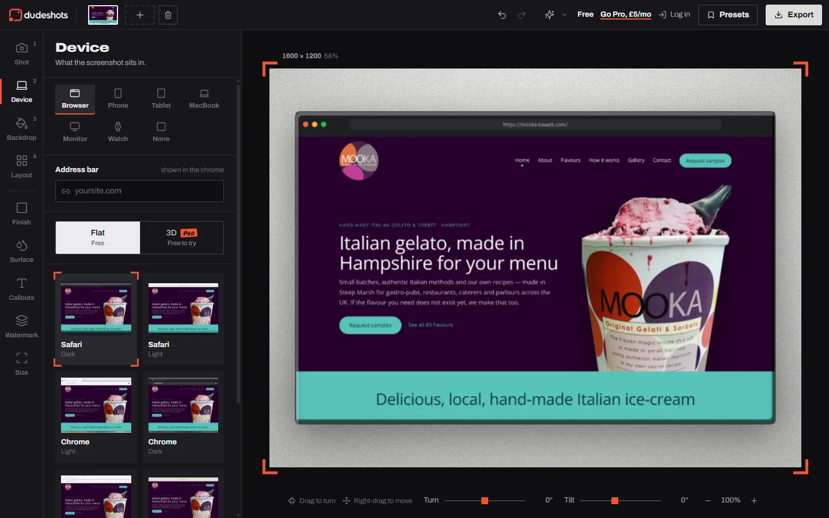Click the device panel scrollbar
This screenshot has width=829, height=518.
(238, 244)
